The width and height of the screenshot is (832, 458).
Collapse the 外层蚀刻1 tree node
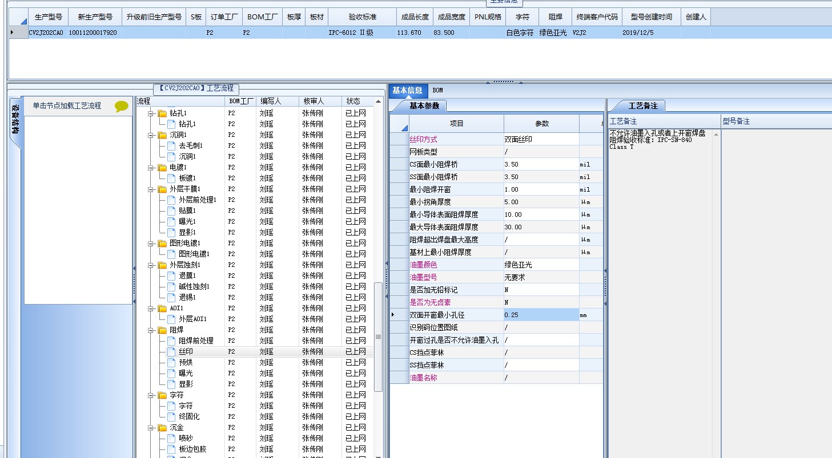click(x=151, y=265)
